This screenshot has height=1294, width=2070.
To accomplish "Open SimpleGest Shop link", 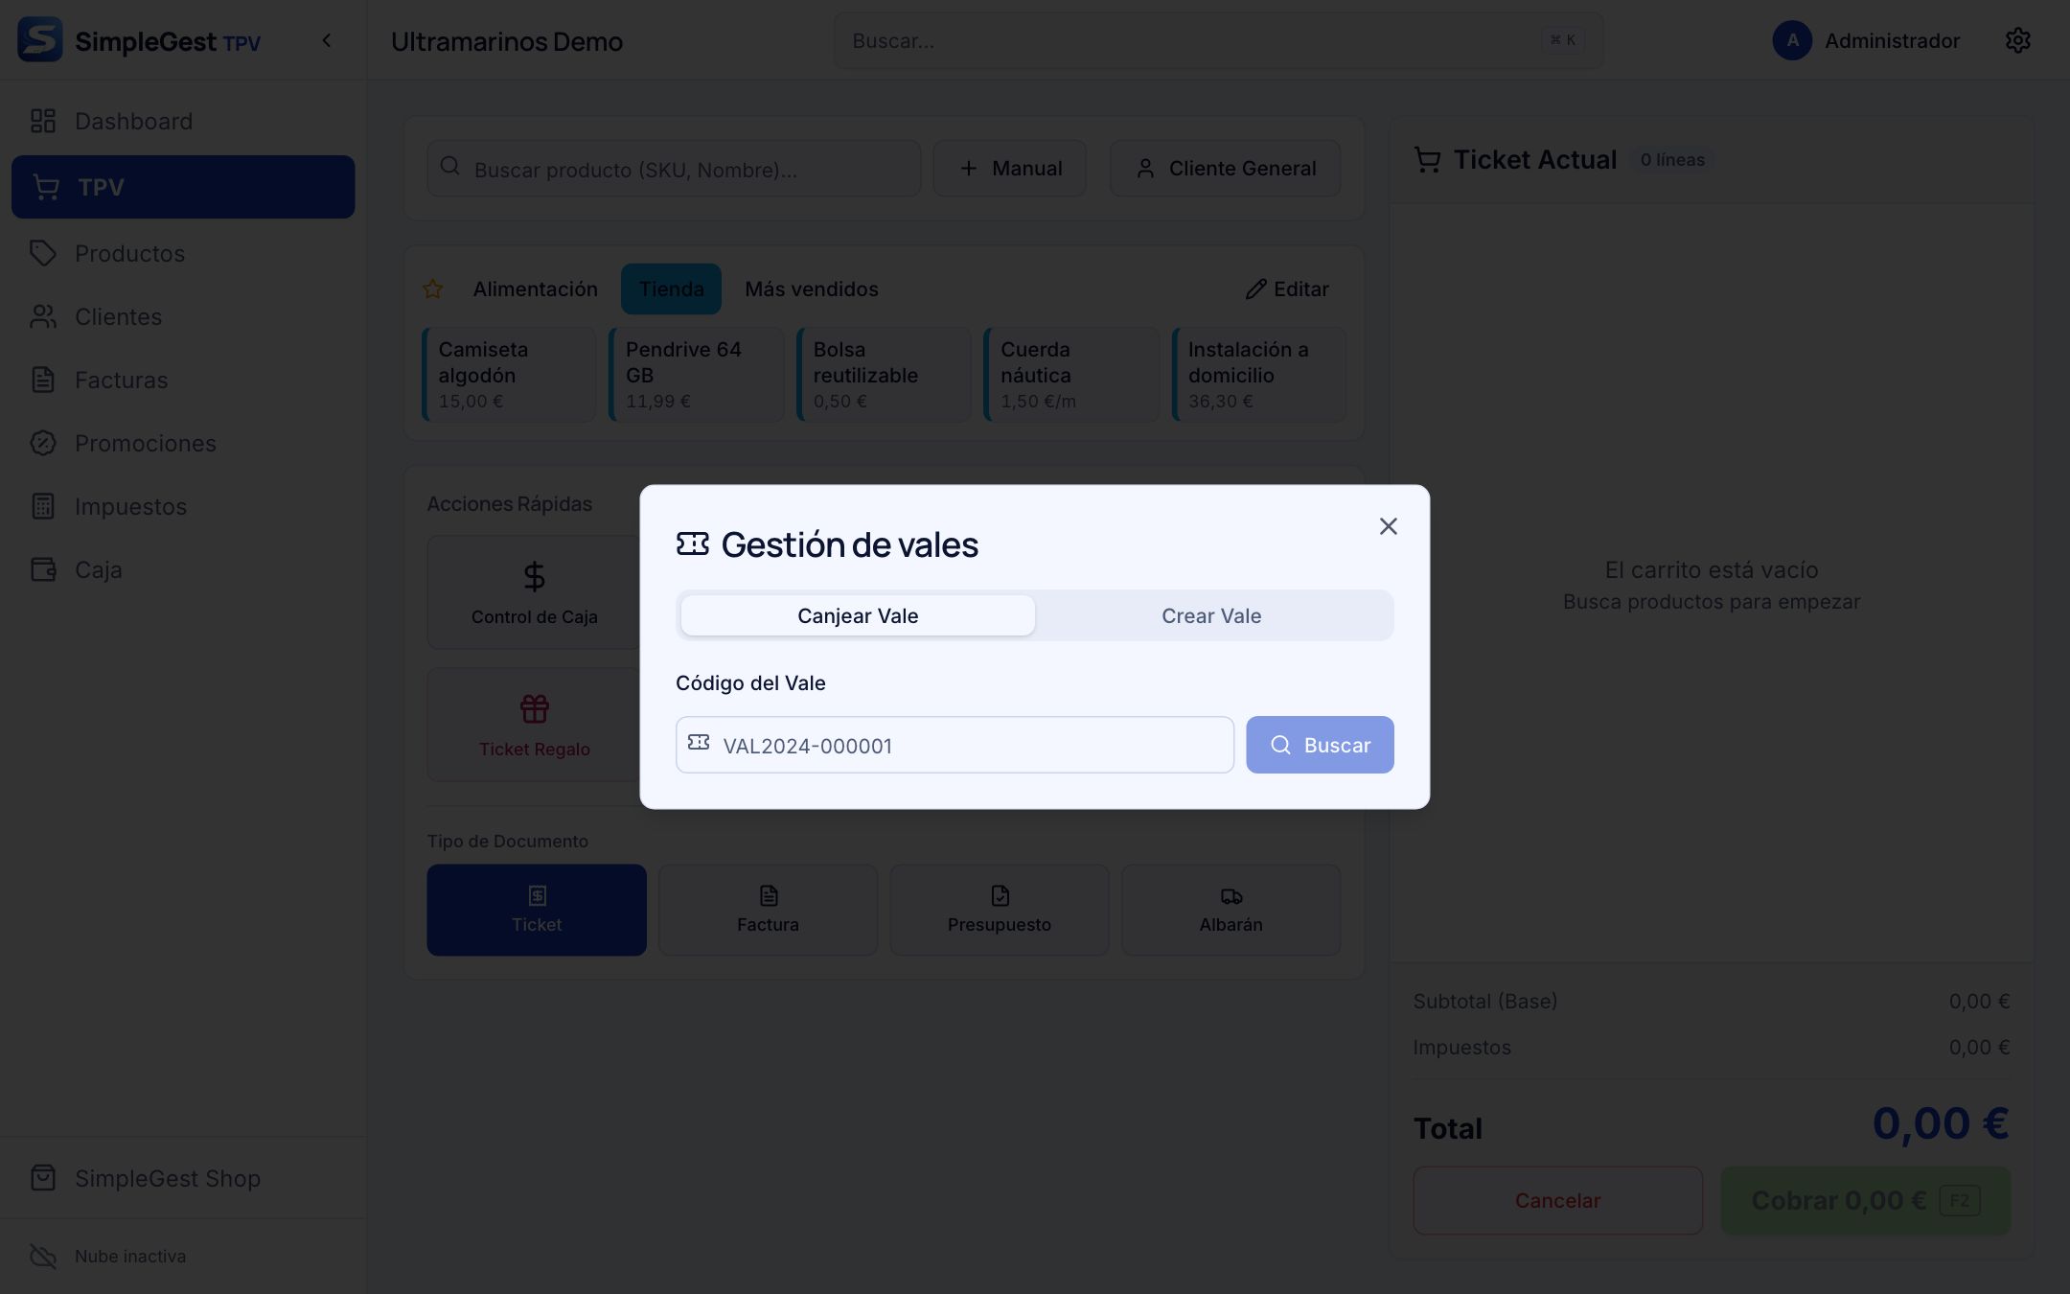I will tap(183, 1178).
